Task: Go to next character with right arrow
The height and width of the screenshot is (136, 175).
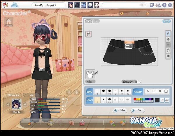Action: coord(25,104)
